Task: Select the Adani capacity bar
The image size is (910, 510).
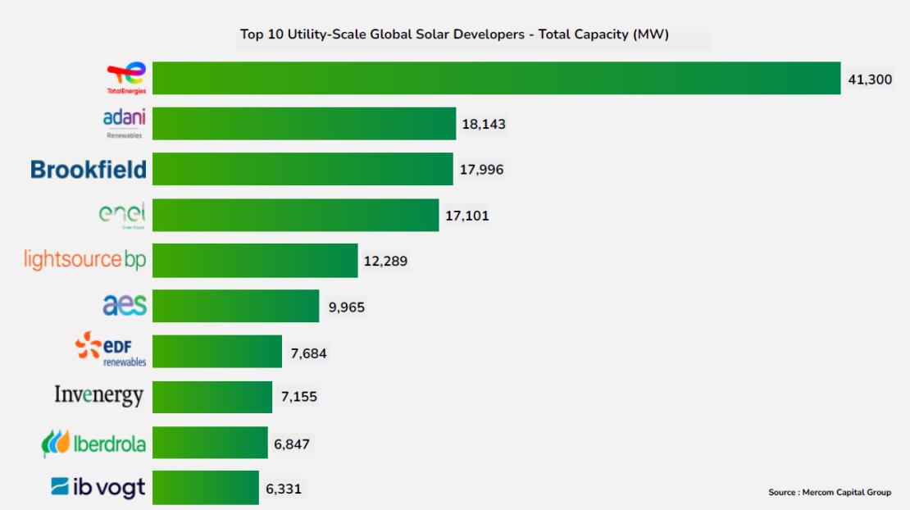Action: pyautogui.click(x=303, y=122)
